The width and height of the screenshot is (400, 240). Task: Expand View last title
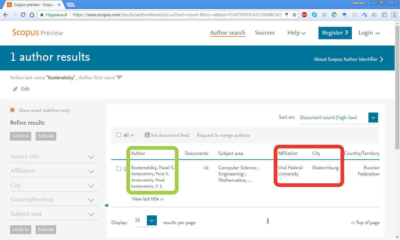[147, 199]
